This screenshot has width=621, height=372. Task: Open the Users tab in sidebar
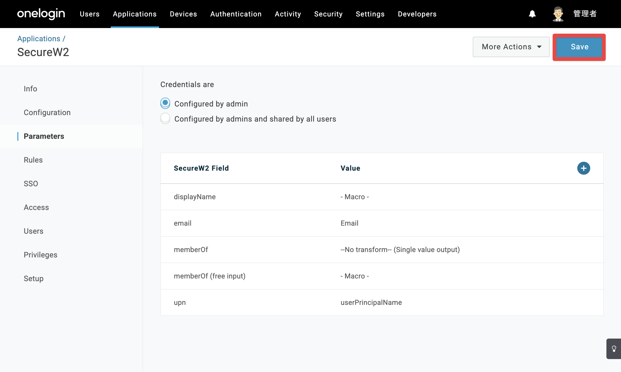[33, 231]
